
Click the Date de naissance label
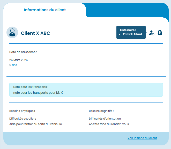tap(23, 52)
